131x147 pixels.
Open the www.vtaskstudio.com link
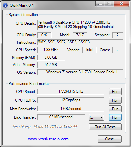(48, 139)
